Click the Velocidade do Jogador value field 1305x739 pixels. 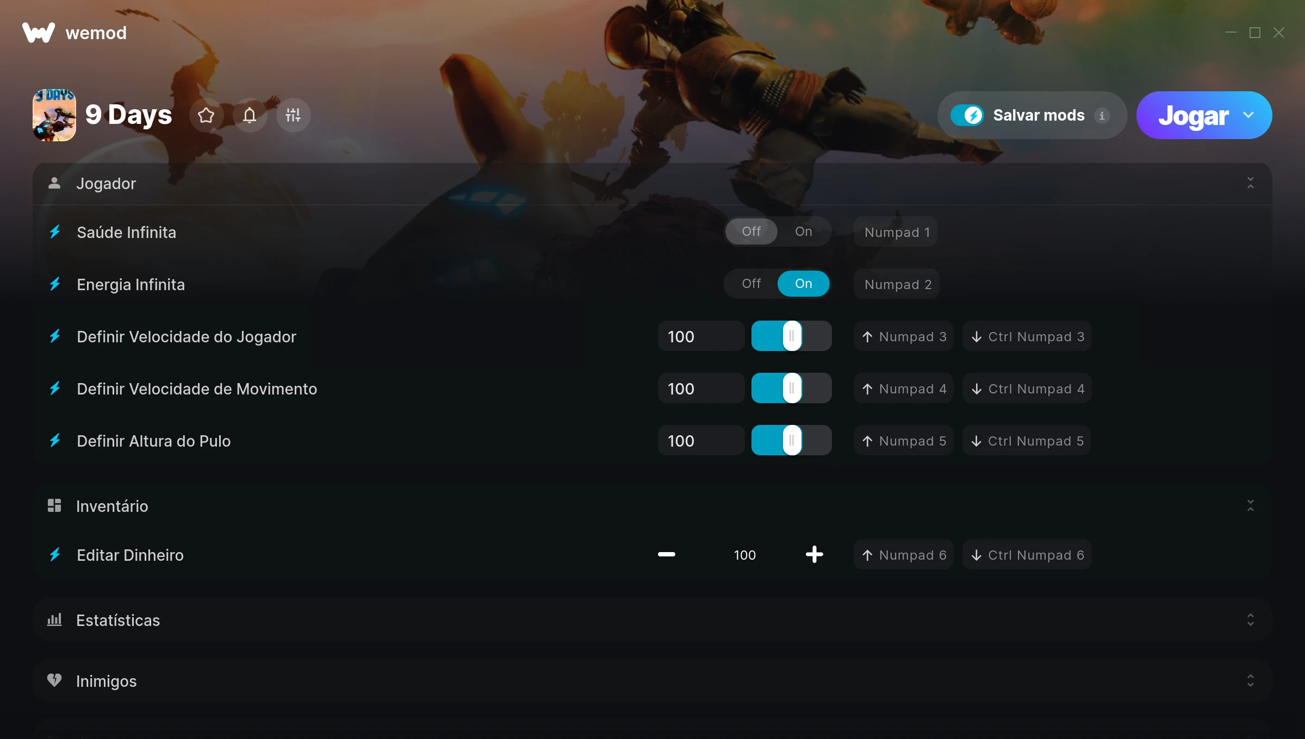click(x=700, y=336)
